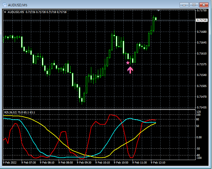Click the R(9,26,52) indicator label
The height and width of the screenshot is (169, 212).
point(20,112)
